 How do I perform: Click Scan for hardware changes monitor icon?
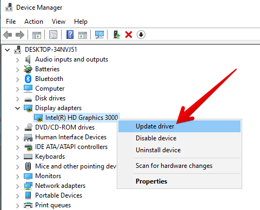(x=99, y=35)
